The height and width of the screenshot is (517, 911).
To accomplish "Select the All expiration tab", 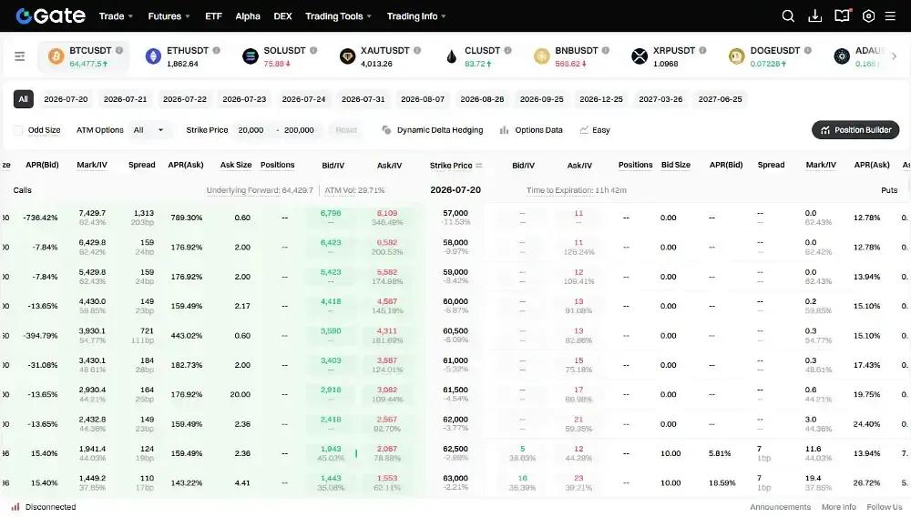I will 24,99.
